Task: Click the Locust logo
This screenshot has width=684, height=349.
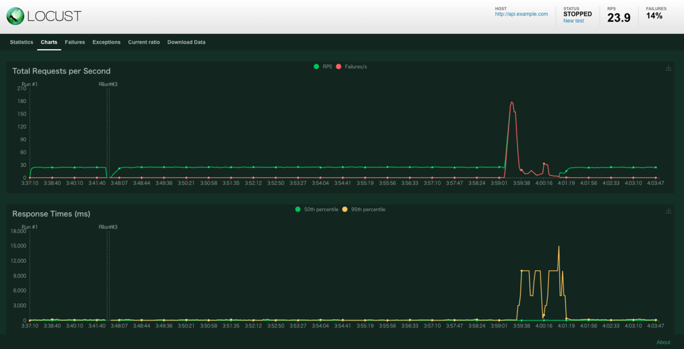Action: (44, 16)
